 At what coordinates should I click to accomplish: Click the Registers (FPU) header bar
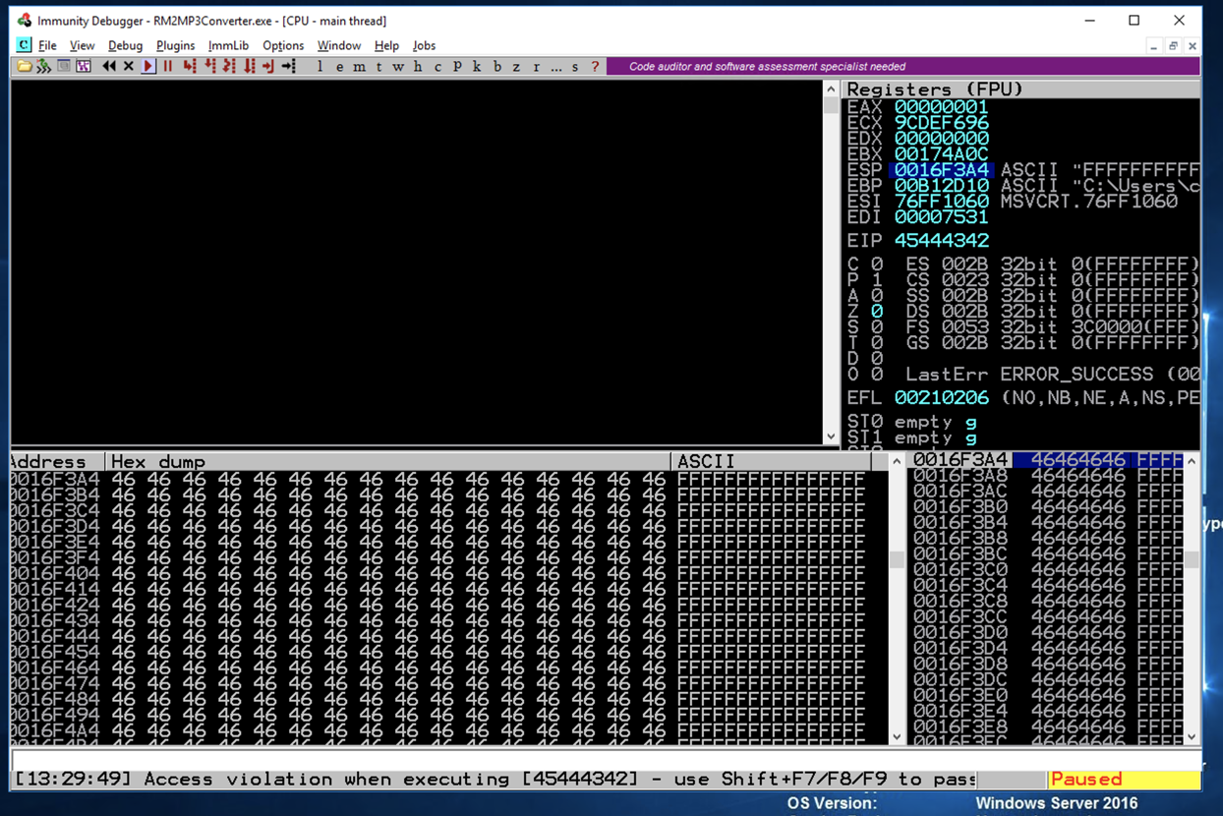click(x=1021, y=88)
